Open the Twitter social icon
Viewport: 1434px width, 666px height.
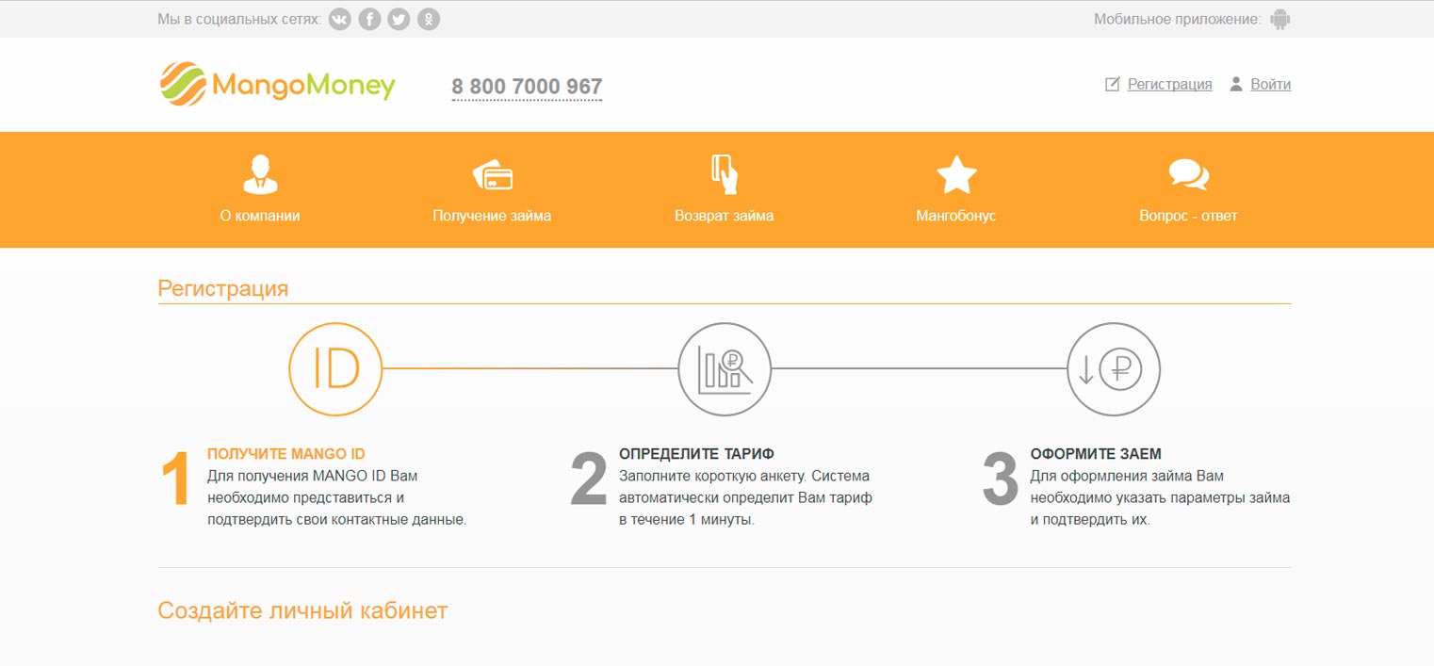pos(399,19)
